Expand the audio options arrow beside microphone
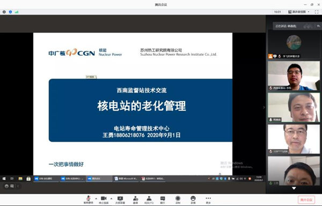 (96, 198)
